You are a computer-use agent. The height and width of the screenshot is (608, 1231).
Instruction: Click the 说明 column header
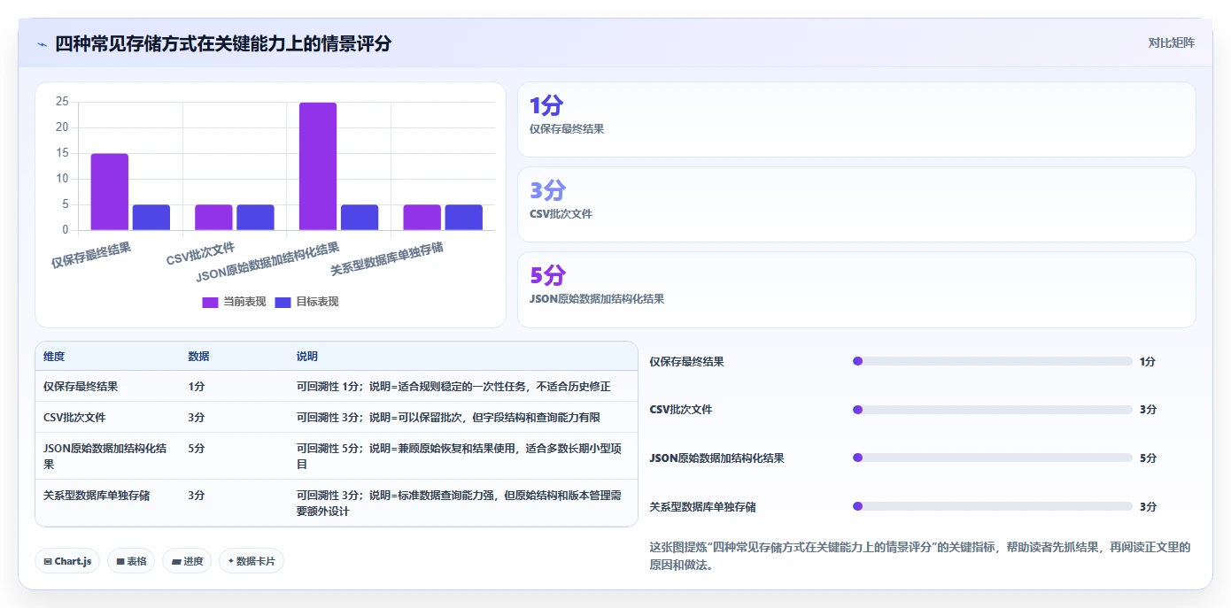point(307,357)
